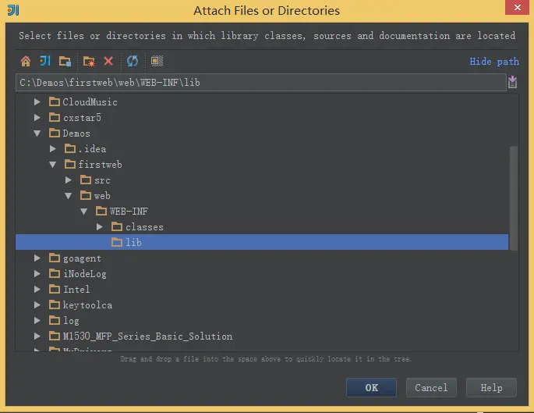Viewport: 534px width, 413px height.
Task: Open the Help button
Action: [x=491, y=388]
